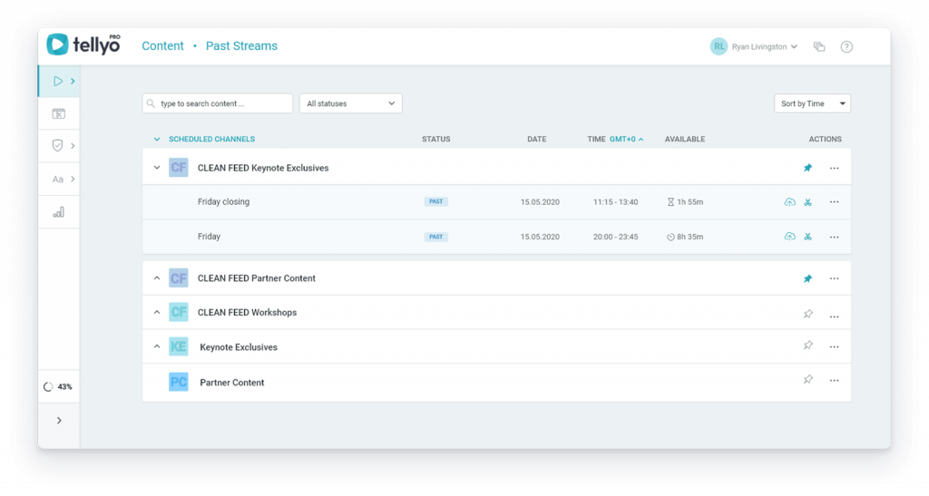Click time 20:00 - 23:45
Screen dimensions: 929x496
click(616, 237)
